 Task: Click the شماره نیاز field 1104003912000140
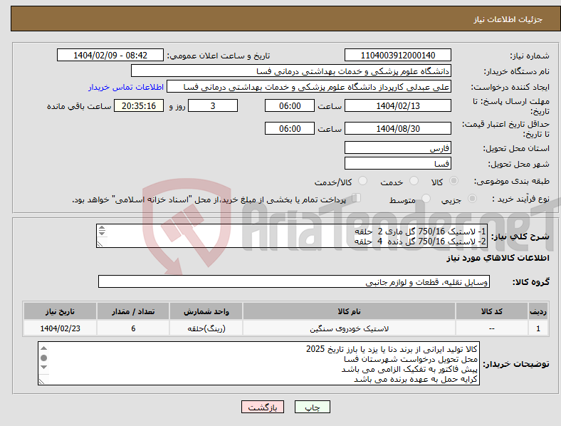pos(397,55)
